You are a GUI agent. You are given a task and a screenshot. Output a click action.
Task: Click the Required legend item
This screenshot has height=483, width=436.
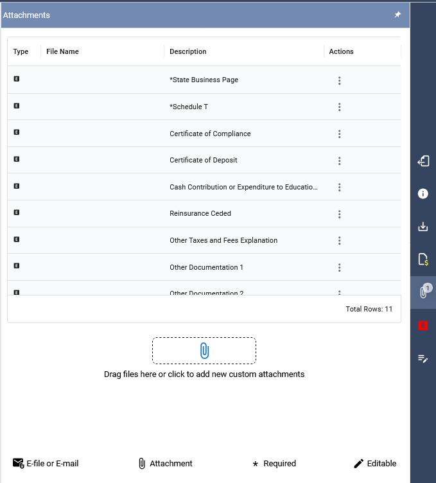click(x=274, y=463)
